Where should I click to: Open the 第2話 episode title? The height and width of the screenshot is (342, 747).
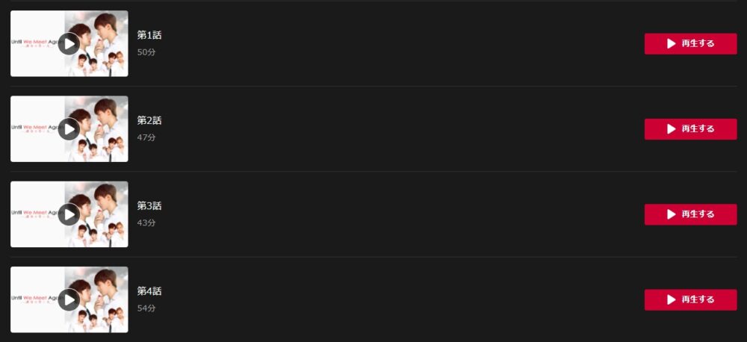[149, 120]
